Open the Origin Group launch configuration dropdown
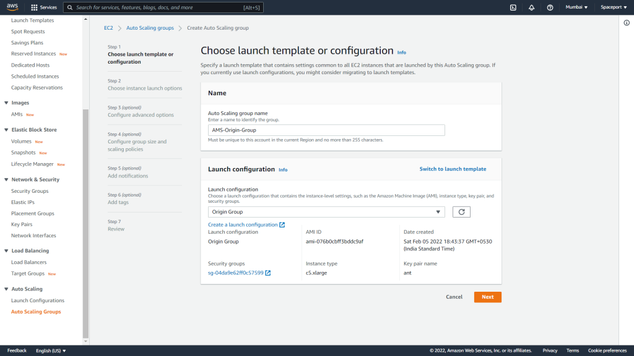634x356 pixels. click(x=326, y=212)
